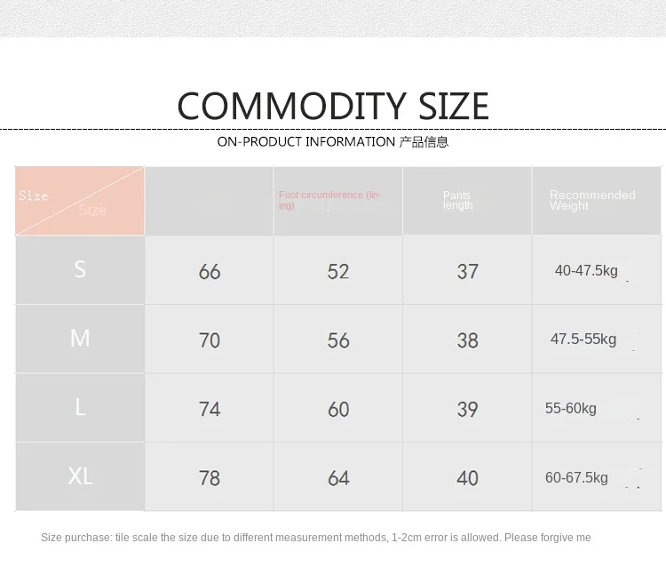This screenshot has width=666, height=567.
Task: Click the pants length value 40
Action: coord(468,478)
